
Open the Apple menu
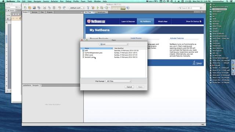tap(3, 1)
